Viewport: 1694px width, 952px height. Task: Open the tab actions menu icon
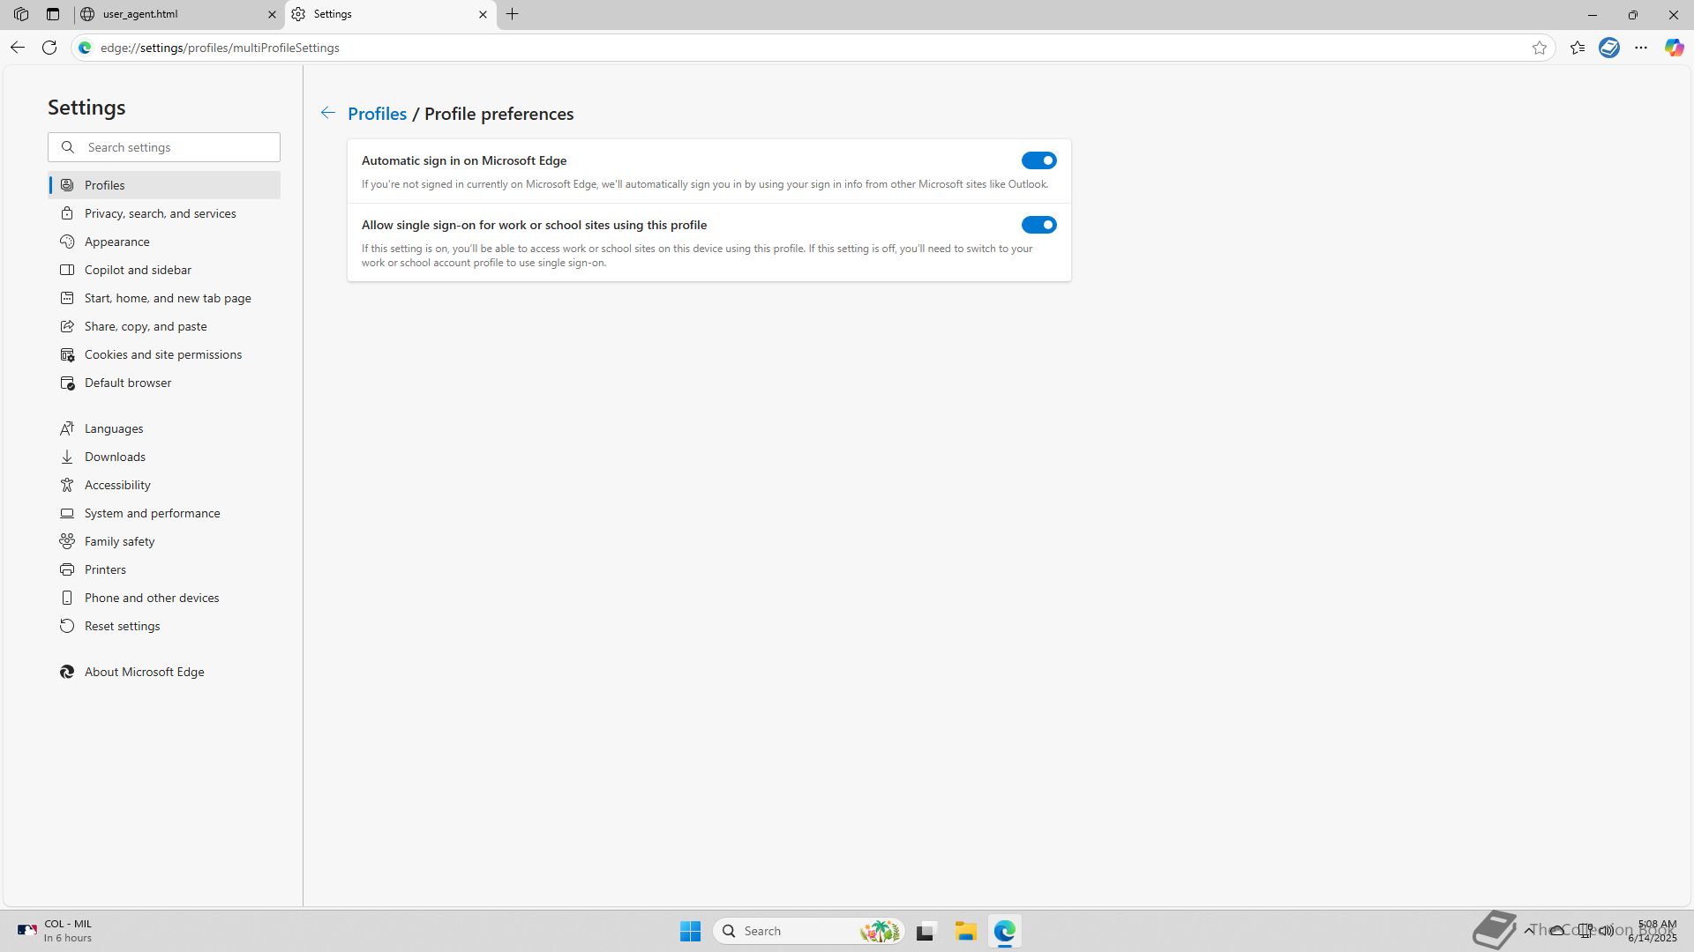pyautogui.click(x=53, y=14)
